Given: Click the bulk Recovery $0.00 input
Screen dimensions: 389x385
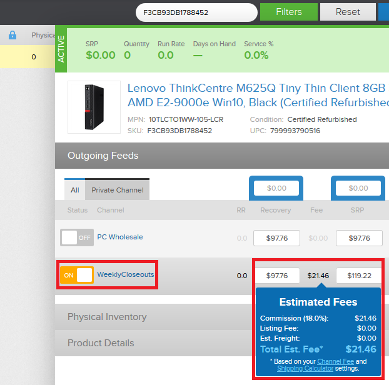Looking at the screenshot, I should click(x=276, y=188).
